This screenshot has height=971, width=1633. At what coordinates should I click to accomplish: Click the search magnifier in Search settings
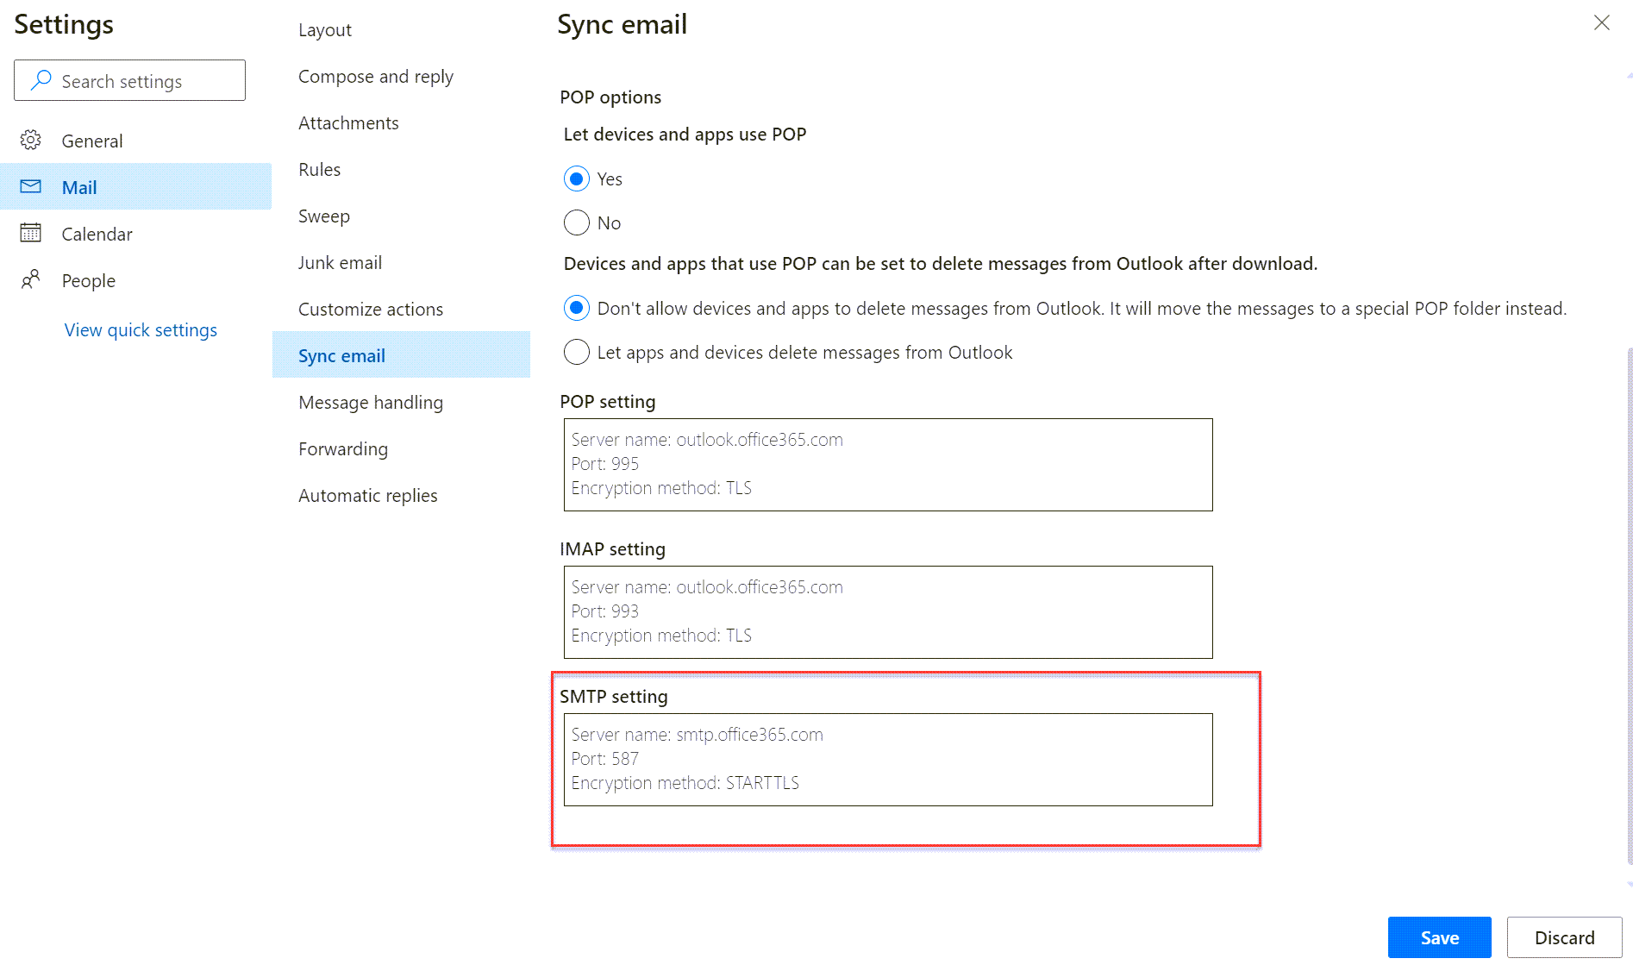point(41,80)
